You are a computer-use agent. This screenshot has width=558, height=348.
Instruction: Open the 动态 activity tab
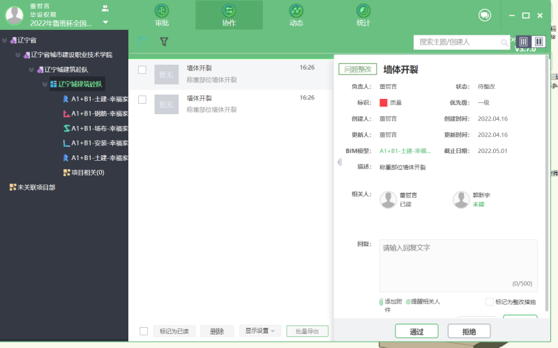pos(296,15)
